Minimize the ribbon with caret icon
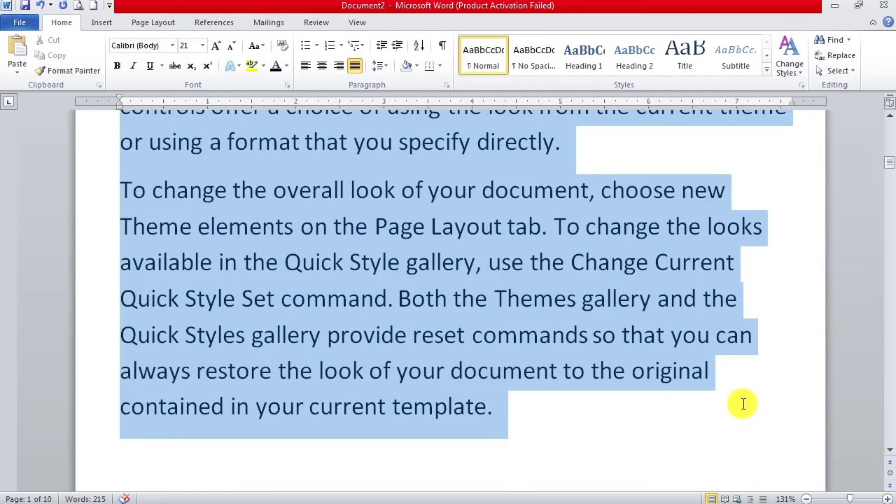The height and width of the screenshot is (504, 896). (x=873, y=22)
